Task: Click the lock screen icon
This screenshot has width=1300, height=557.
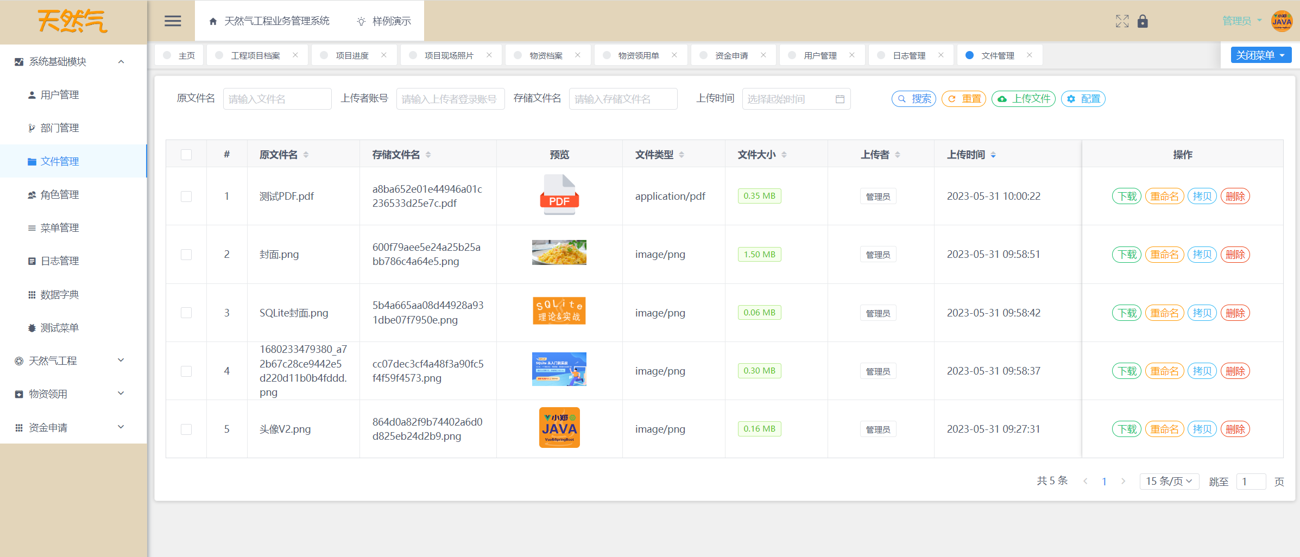Action: click(1143, 21)
